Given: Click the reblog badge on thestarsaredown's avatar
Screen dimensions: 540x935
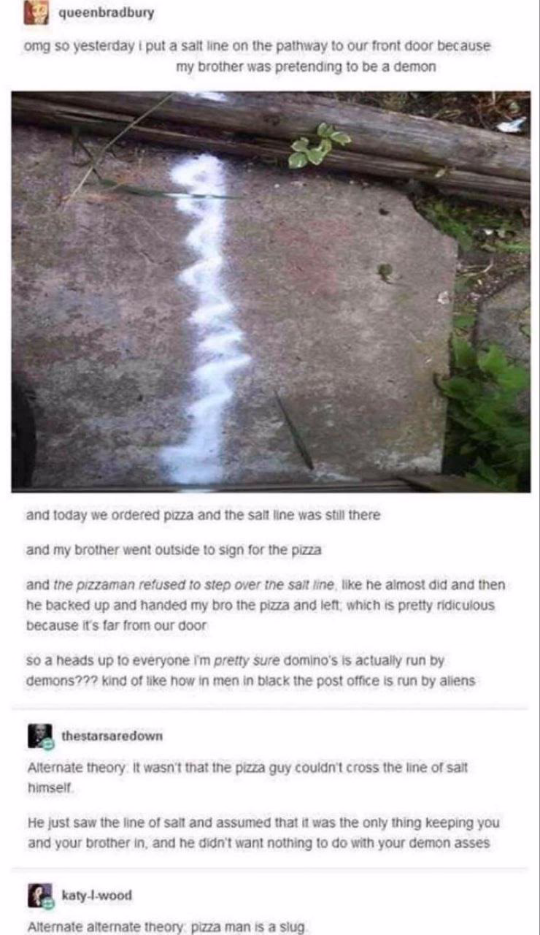Looking at the screenshot, I should tap(48, 744).
